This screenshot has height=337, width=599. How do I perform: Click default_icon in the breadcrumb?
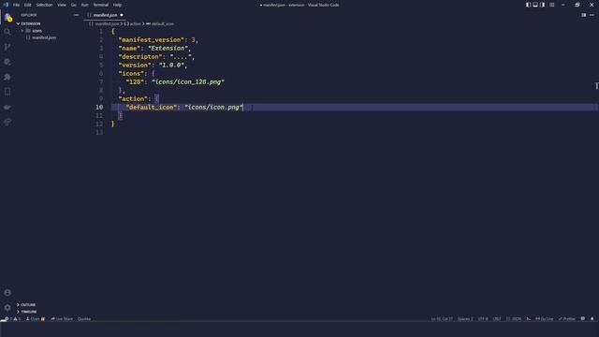coord(162,23)
